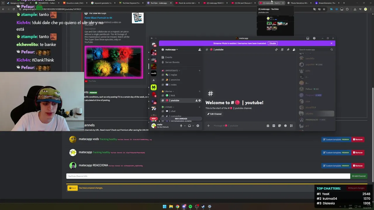The width and height of the screenshot is (374, 210).
Task: Focus the Message youtube text field
Action: click(x=238, y=126)
